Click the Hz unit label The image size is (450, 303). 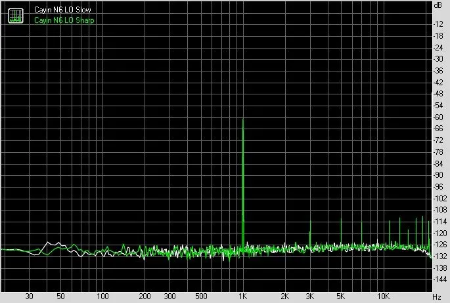437,296
